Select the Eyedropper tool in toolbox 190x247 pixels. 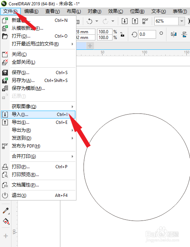(x=6, y=210)
